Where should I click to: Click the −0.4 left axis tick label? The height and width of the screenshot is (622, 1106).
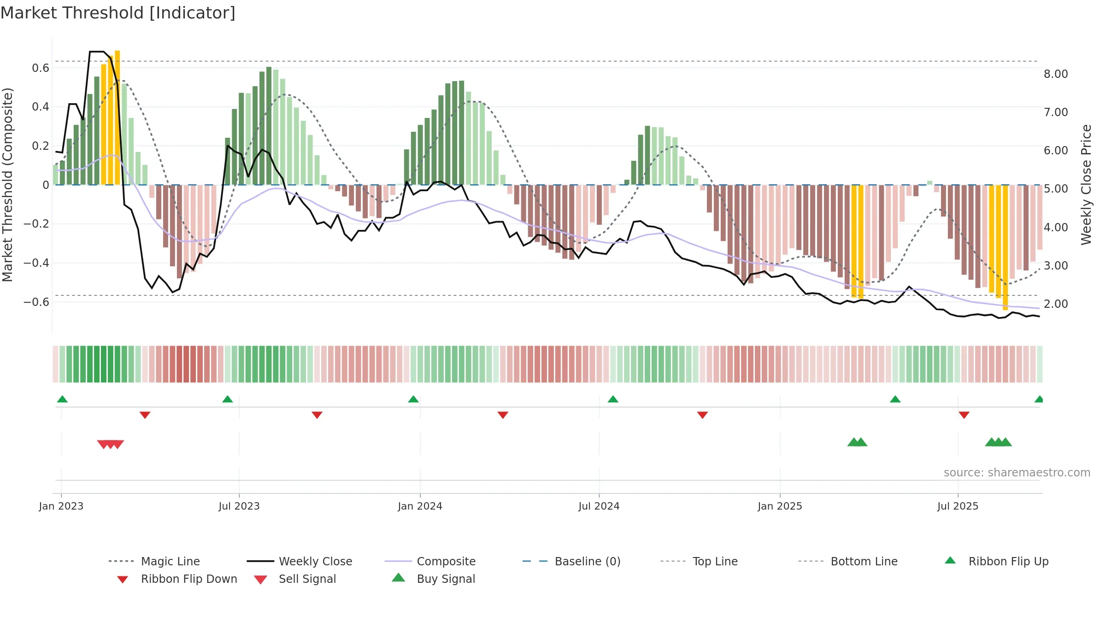point(36,263)
